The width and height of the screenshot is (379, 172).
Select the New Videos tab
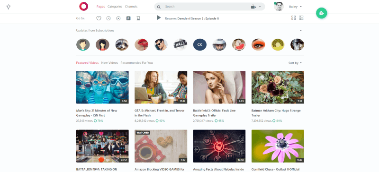tap(109, 63)
